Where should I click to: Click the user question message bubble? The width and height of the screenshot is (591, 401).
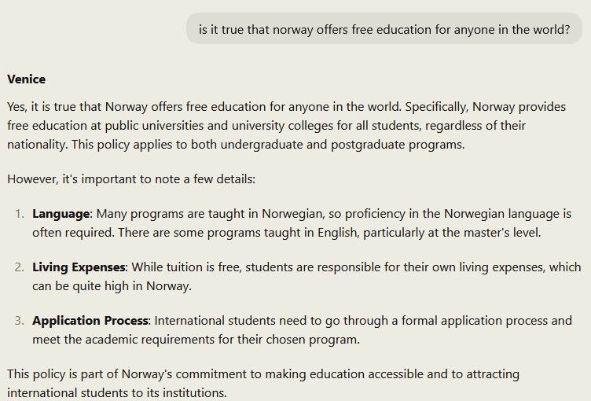384,30
